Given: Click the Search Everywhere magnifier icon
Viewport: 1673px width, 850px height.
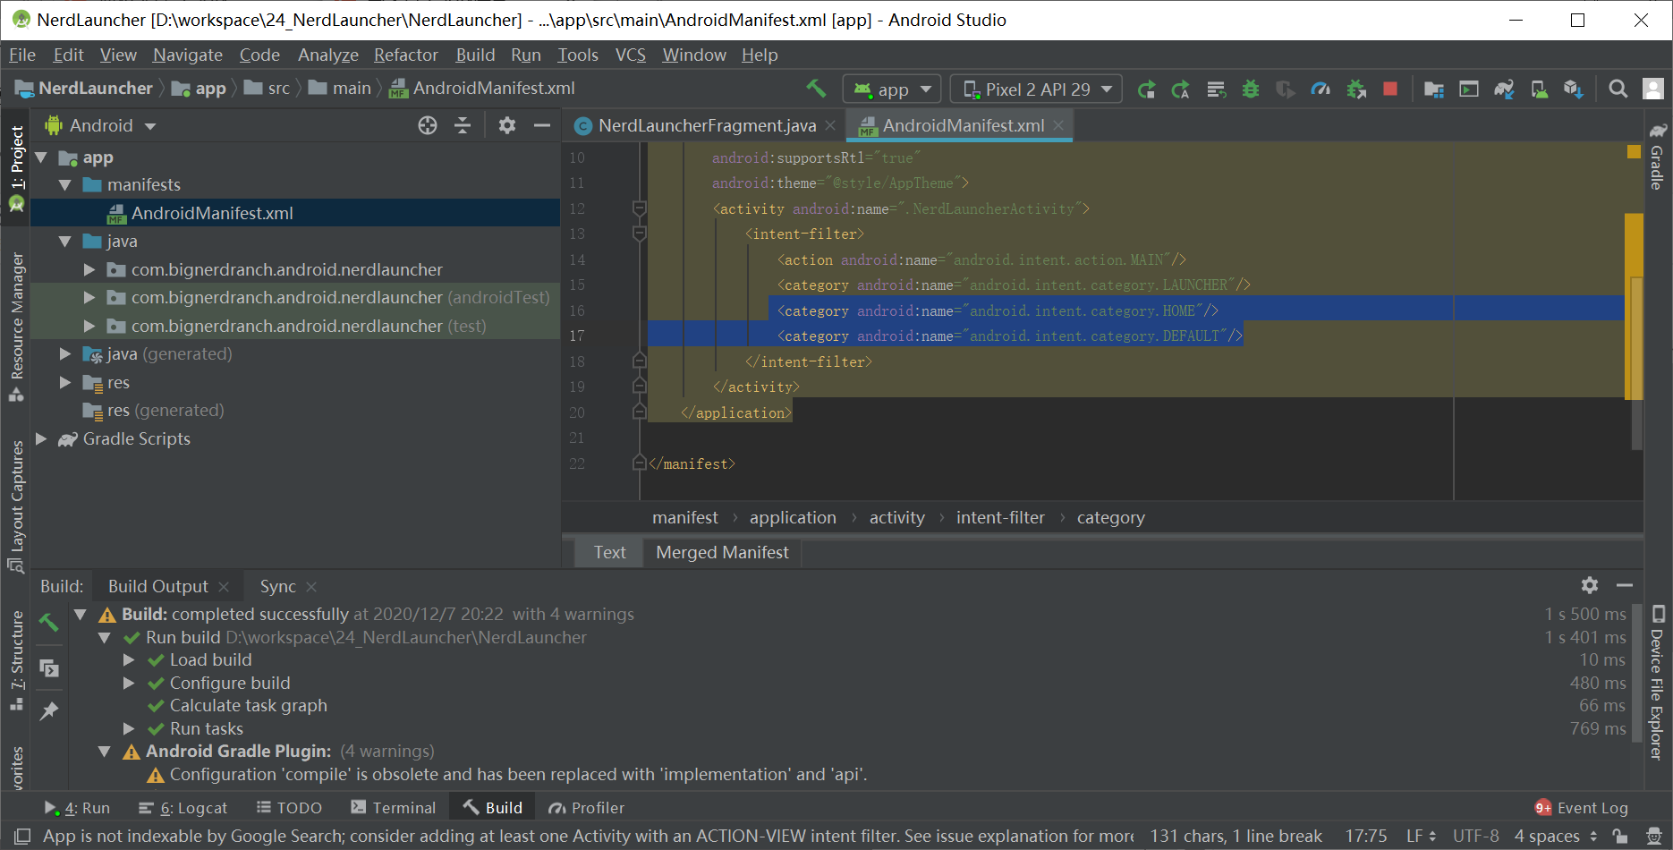Looking at the screenshot, I should point(1618,89).
